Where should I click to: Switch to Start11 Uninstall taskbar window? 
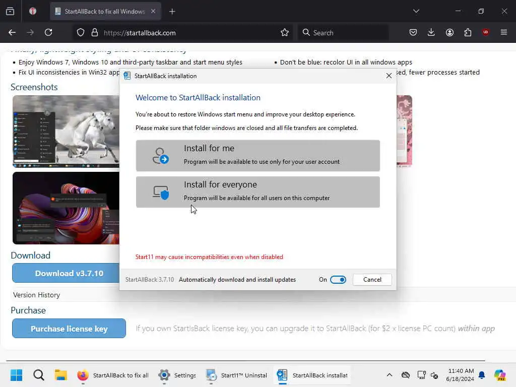click(x=236, y=375)
